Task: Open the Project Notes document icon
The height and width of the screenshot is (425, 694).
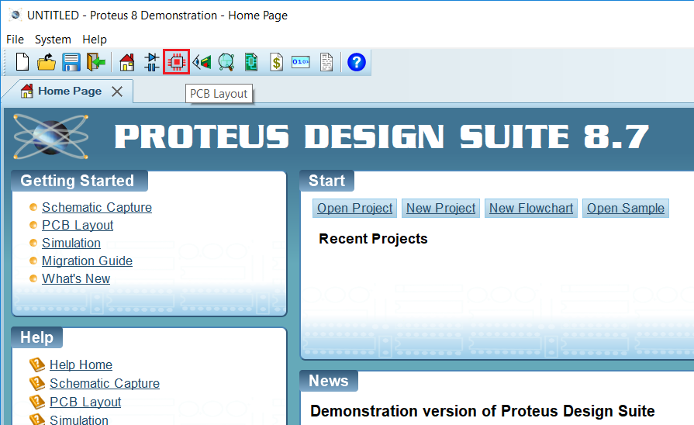Action: click(326, 62)
